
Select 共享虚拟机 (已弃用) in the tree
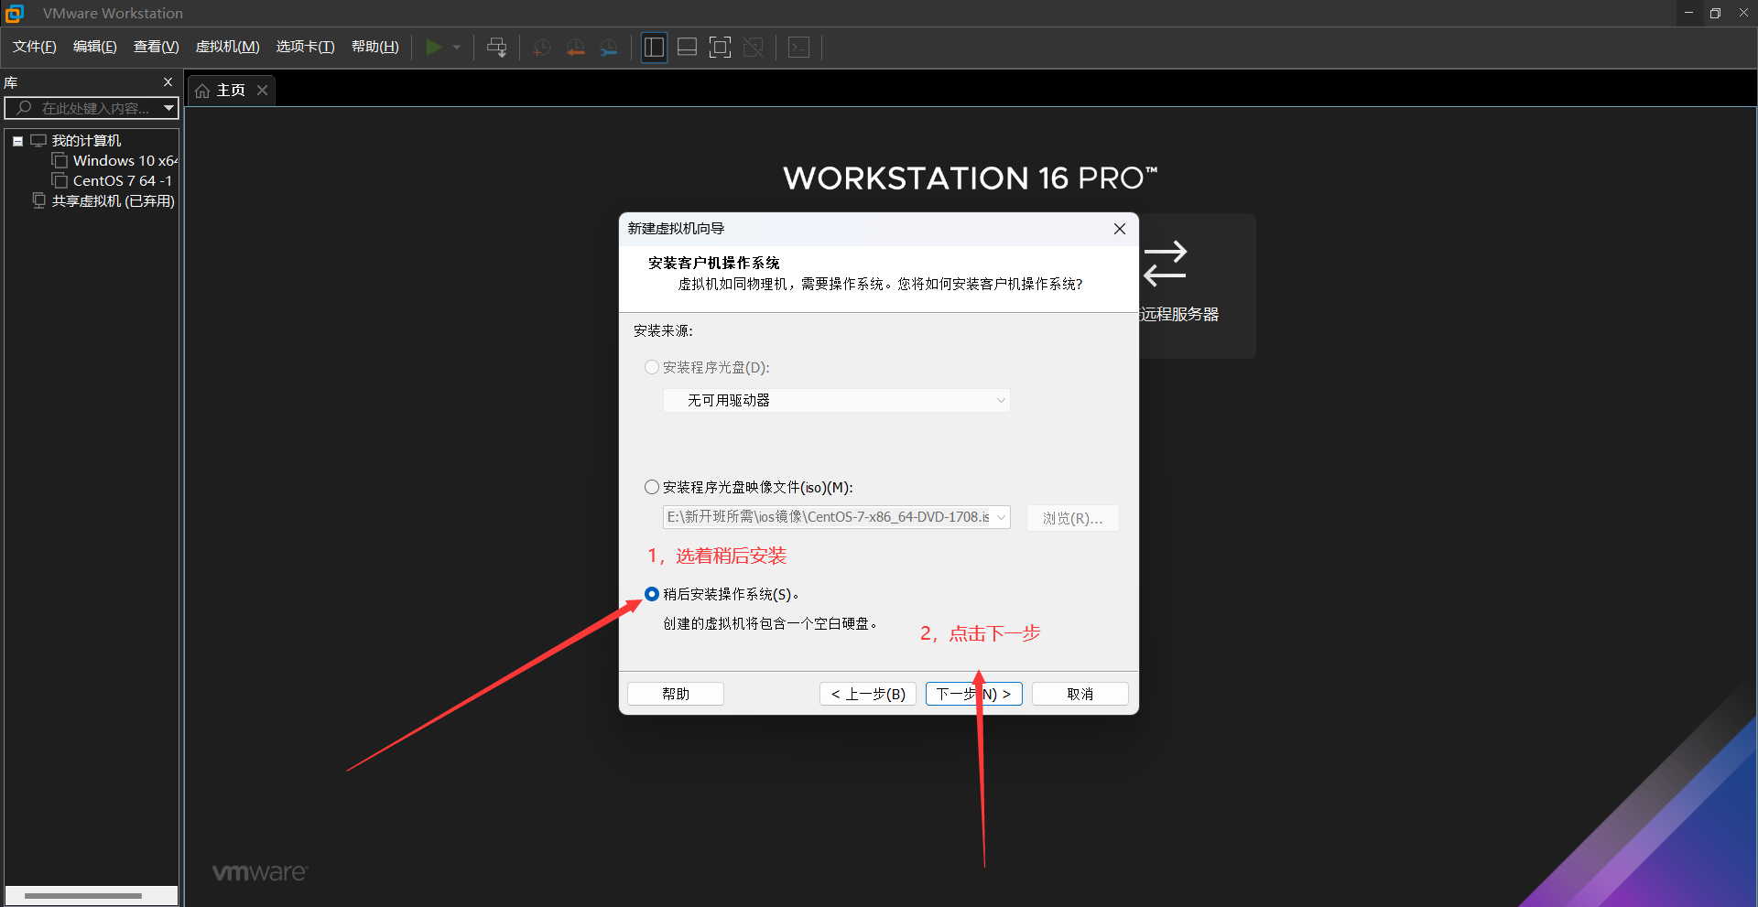pos(113,201)
